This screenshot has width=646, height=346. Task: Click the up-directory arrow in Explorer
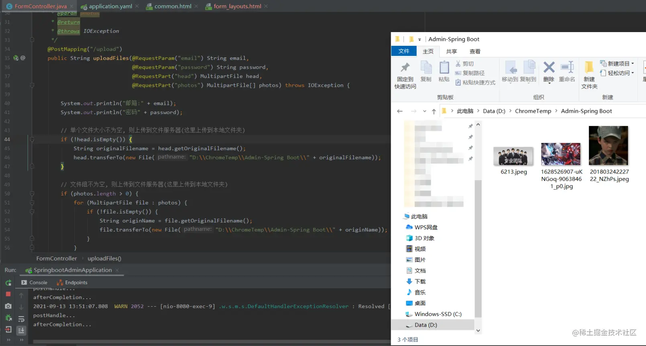434,111
